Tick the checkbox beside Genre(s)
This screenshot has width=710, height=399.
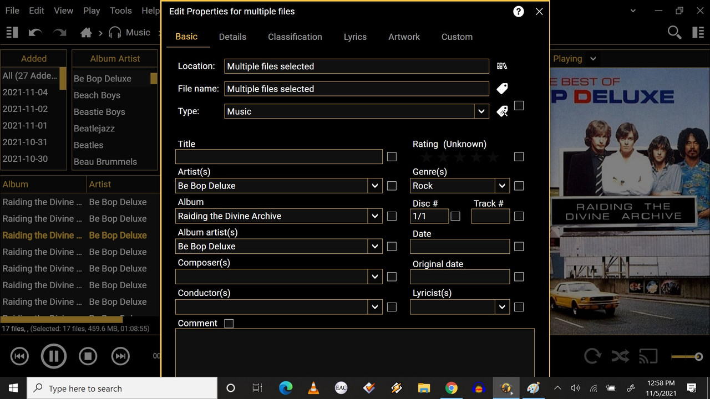pos(519,186)
